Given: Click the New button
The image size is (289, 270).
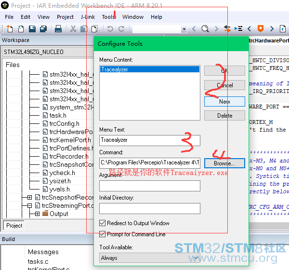Looking at the screenshot, I should [x=224, y=102].
